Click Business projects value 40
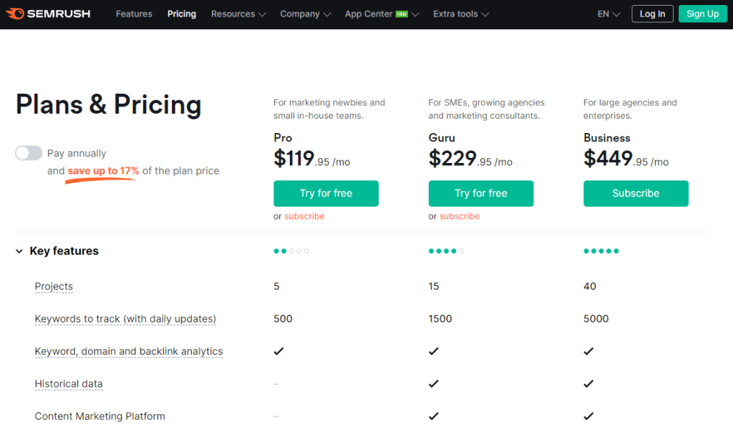This screenshot has width=733, height=439. pyautogui.click(x=590, y=286)
